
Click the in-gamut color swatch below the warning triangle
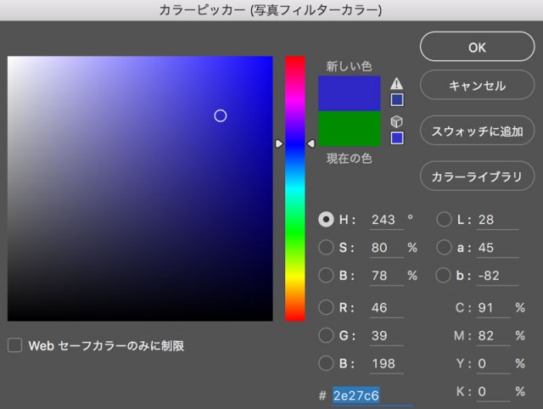397,99
